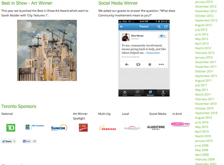The height and width of the screenshot is (165, 224).
Task: Open the August 2010 archive link
Action: (x=203, y=117)
